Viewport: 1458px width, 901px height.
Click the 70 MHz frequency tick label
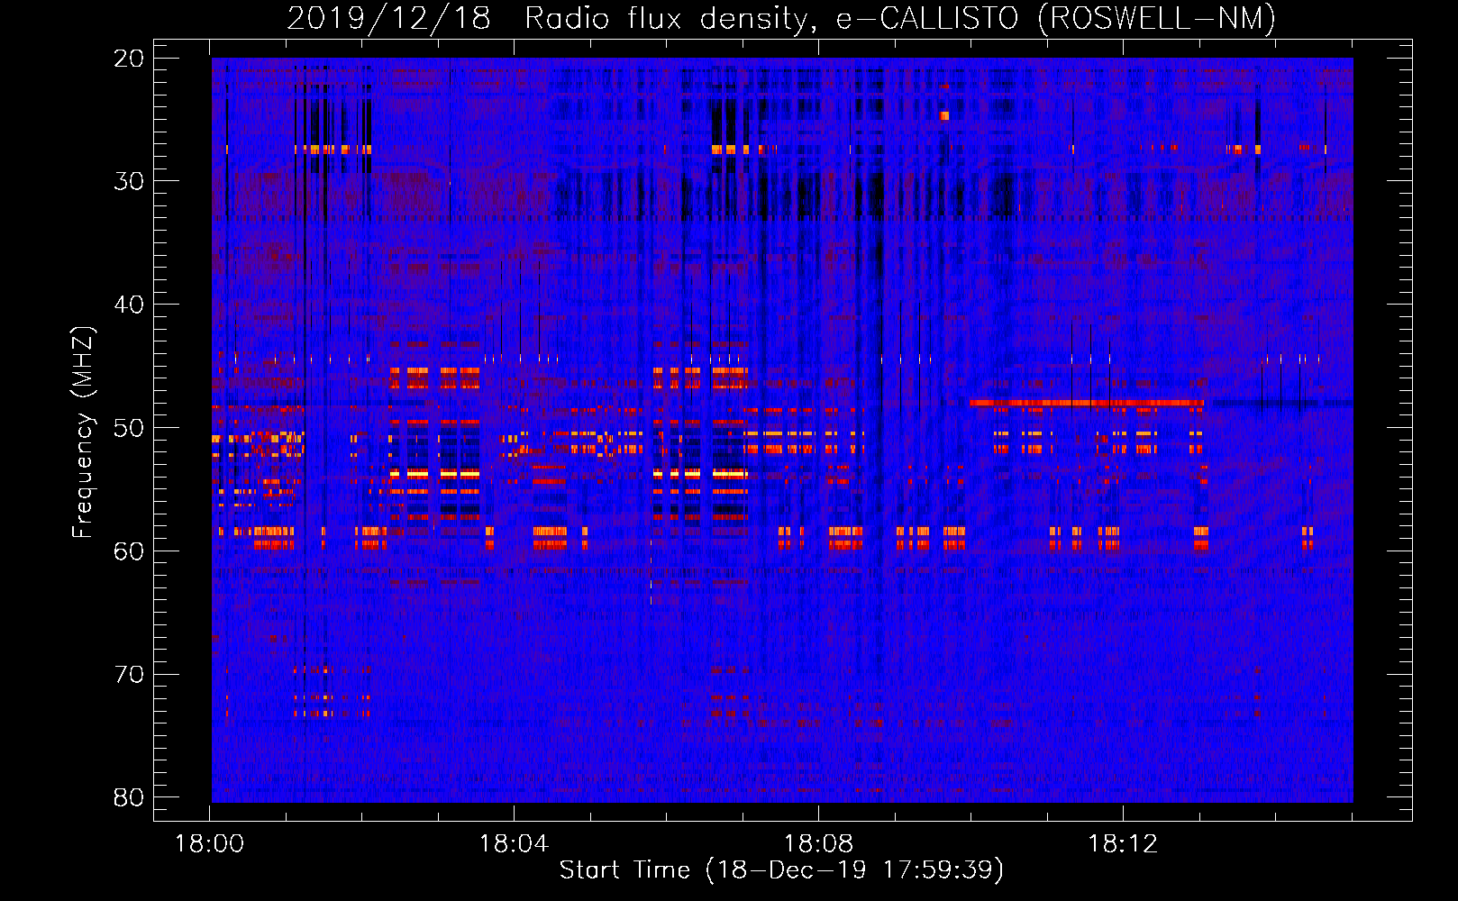(130, 674)
